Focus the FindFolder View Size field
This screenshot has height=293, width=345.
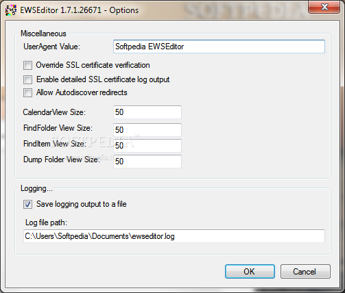point(147,130)
